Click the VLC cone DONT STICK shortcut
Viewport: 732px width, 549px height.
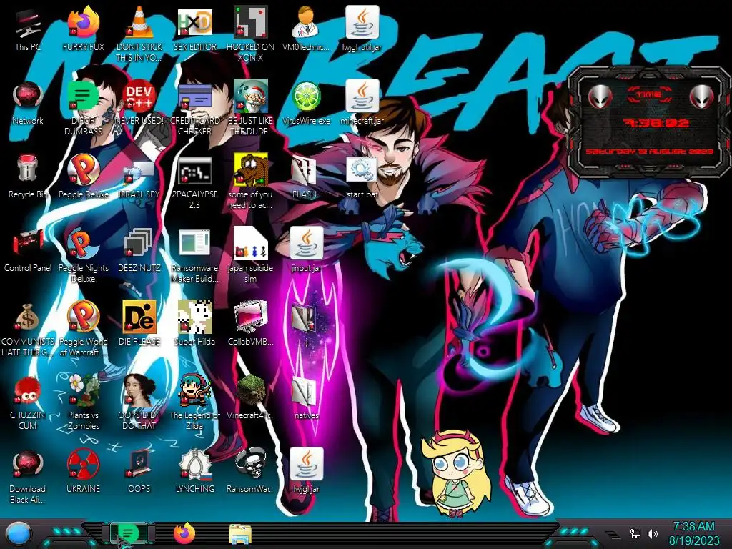click(139, 35)
